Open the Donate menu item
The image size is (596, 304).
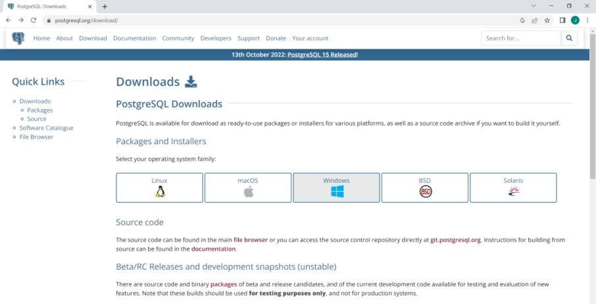click(x=276, y=38)
